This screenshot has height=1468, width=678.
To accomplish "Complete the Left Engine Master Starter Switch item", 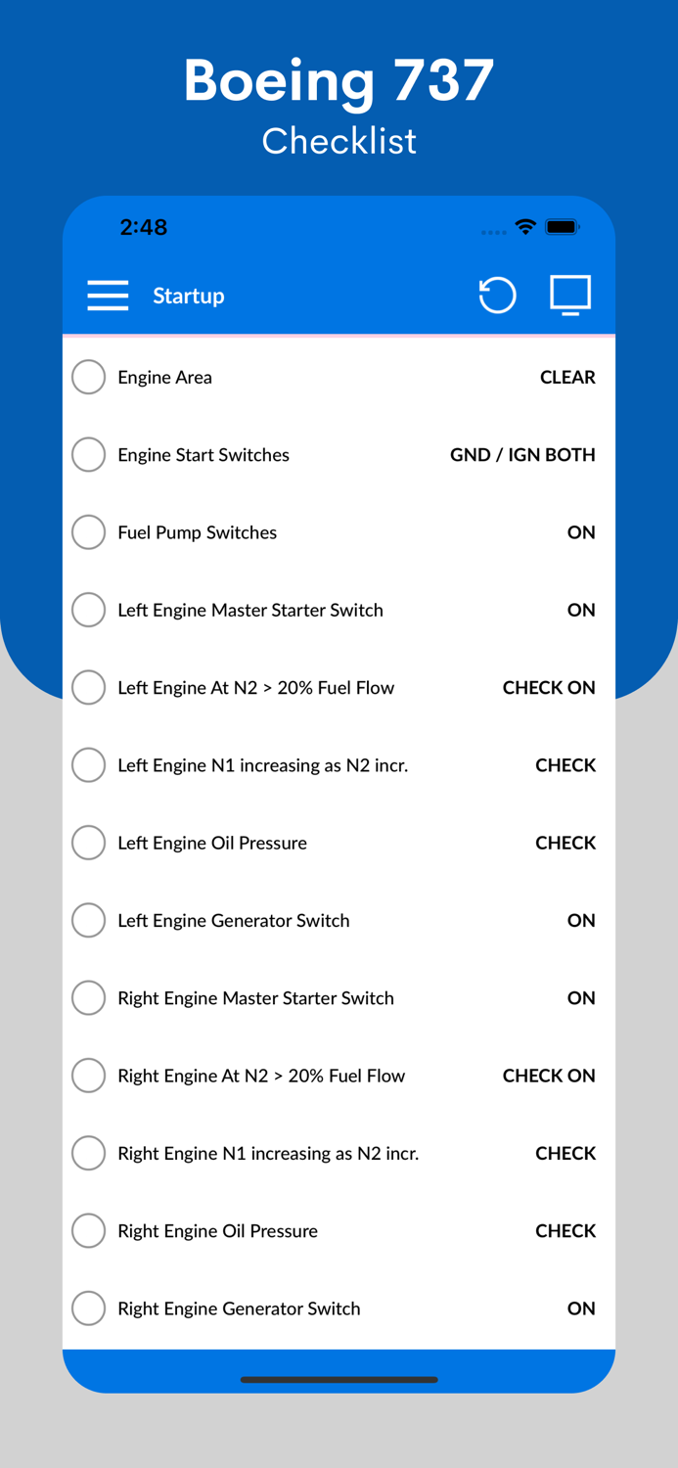I will (88, 609).
